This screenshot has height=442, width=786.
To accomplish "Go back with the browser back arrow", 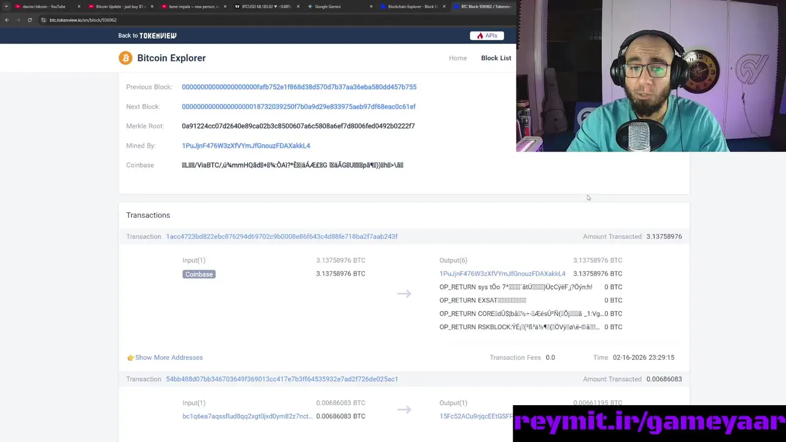I will pos(7,20).
